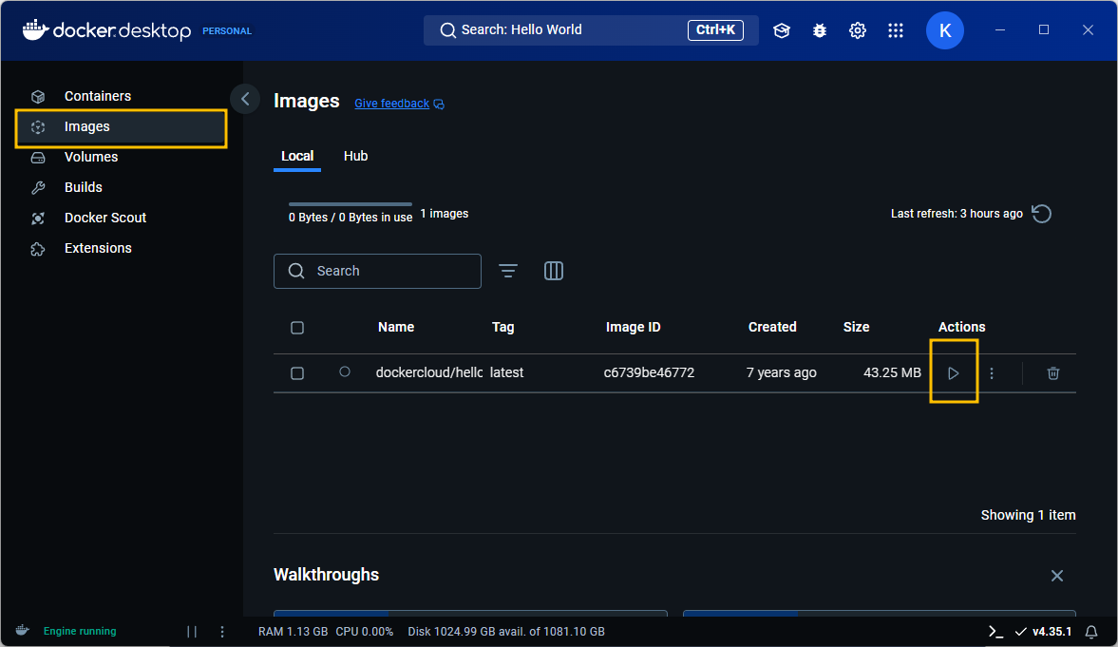The image size is (1118, 647).
Task: Click the PERSONAL plan label
Action: pyautogui.click(x=227, y=31)
